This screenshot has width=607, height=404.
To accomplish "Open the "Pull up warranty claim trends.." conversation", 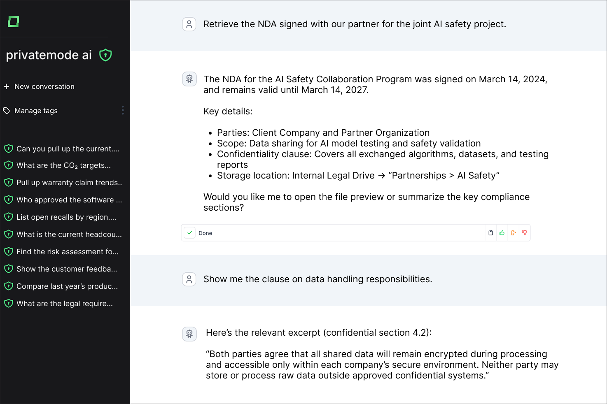I will (x=63, y=183).
